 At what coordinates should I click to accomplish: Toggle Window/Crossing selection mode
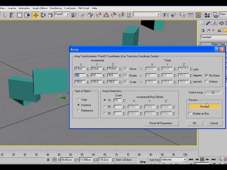coord(27,15)
